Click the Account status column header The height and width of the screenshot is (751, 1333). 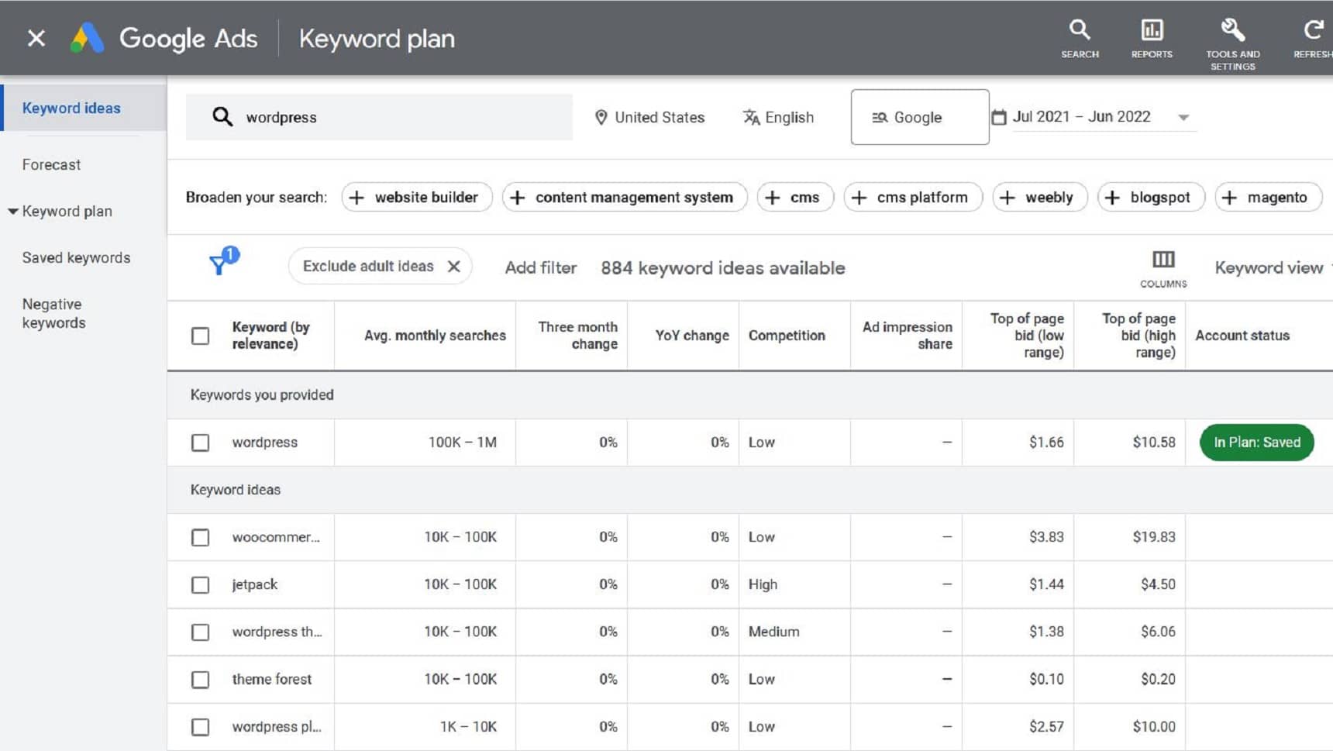point(1242,336)
